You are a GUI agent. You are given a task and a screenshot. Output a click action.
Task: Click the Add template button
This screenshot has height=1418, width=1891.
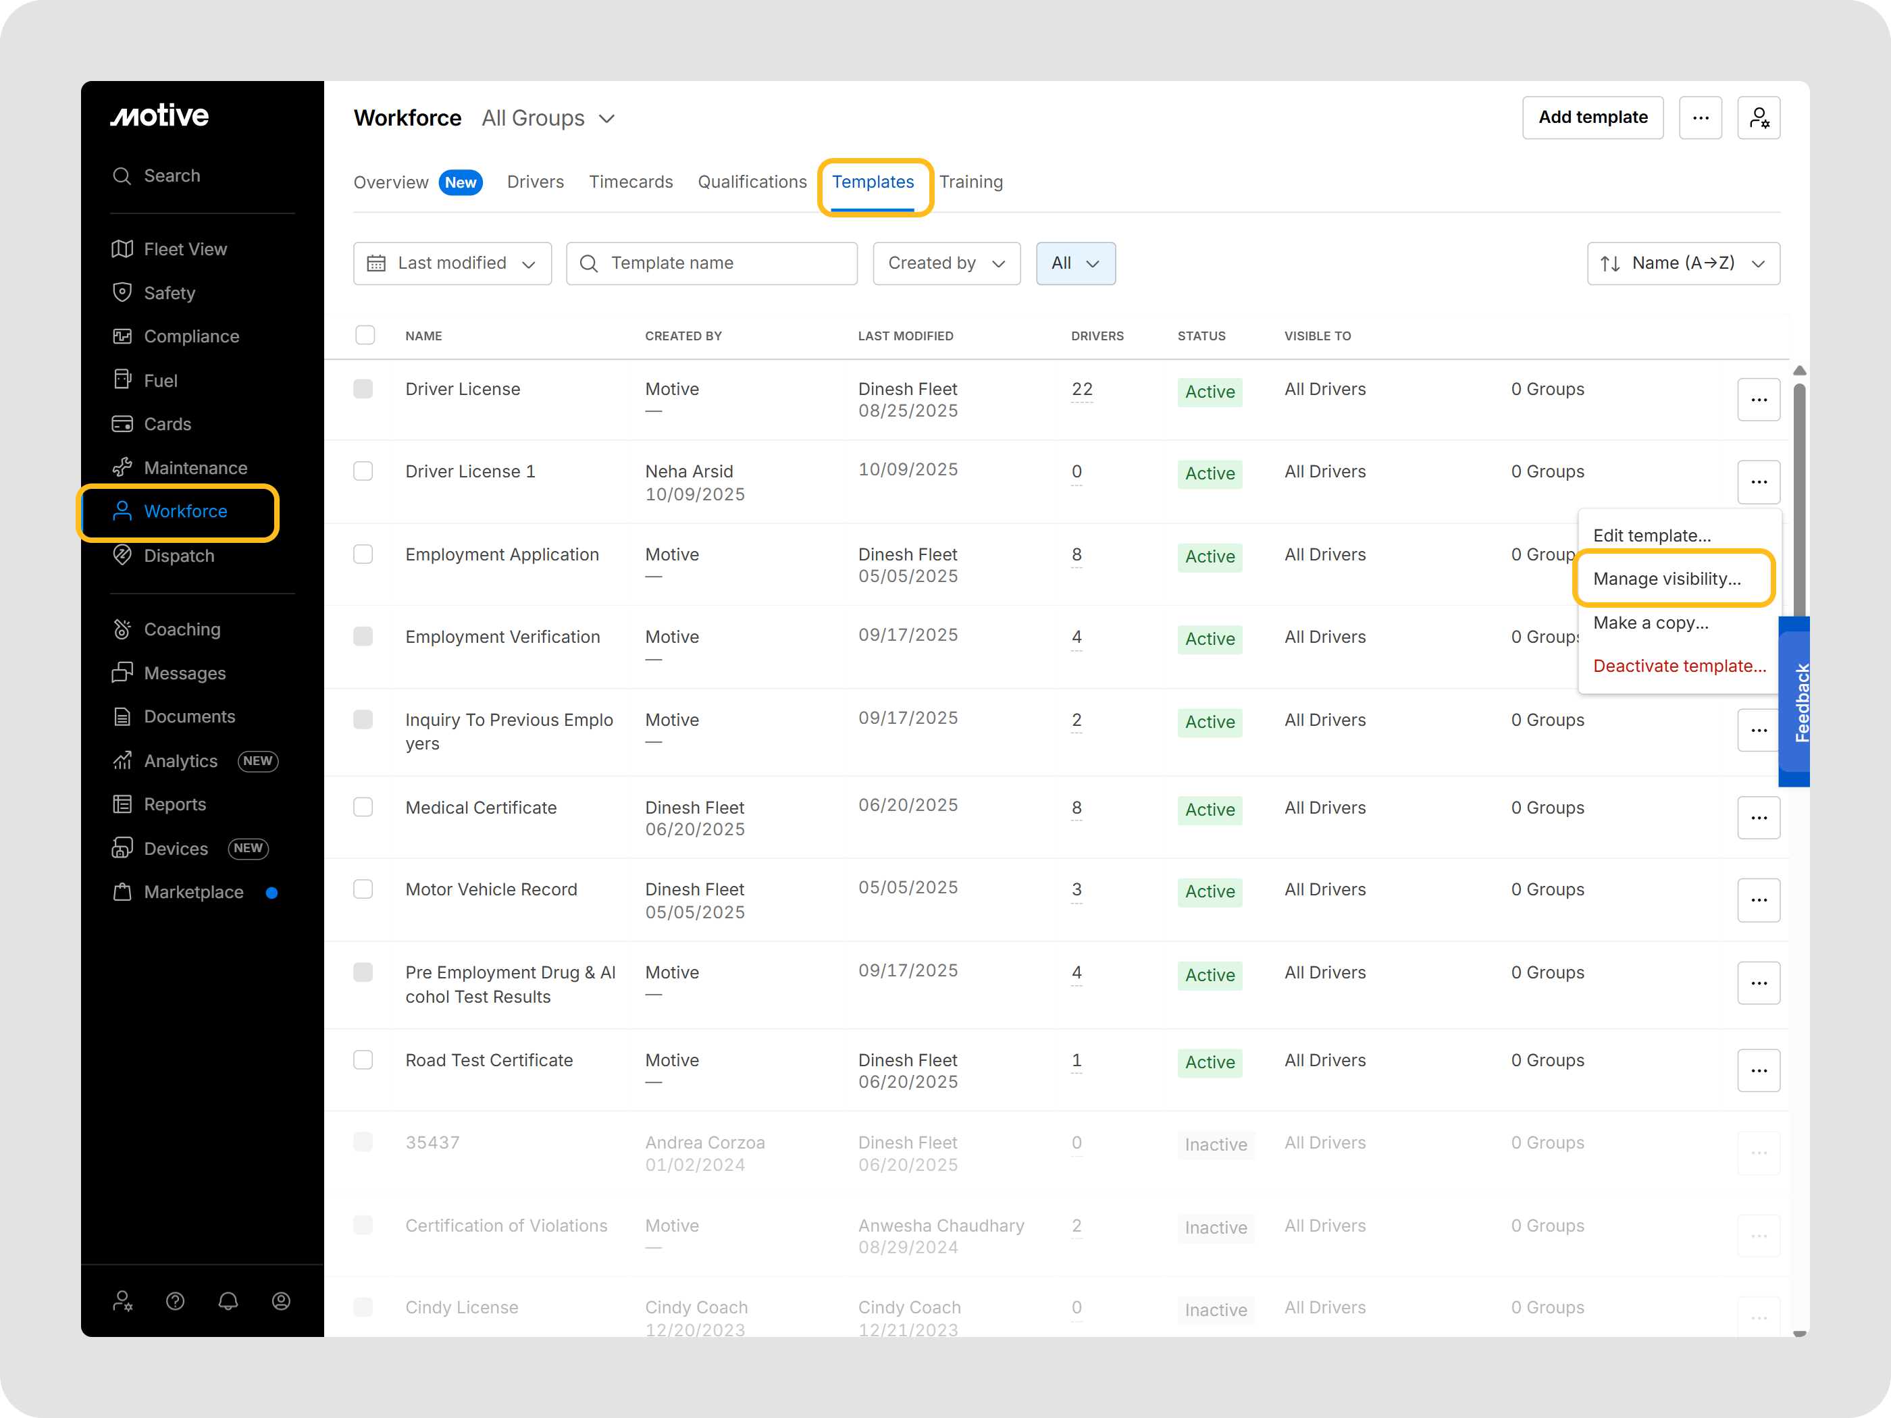[1592, 118]
